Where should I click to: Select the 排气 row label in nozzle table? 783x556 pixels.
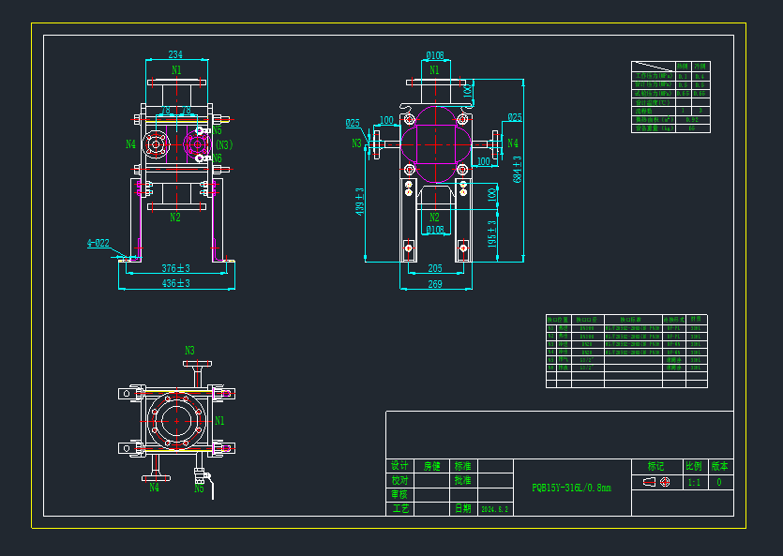pos(564,360)
